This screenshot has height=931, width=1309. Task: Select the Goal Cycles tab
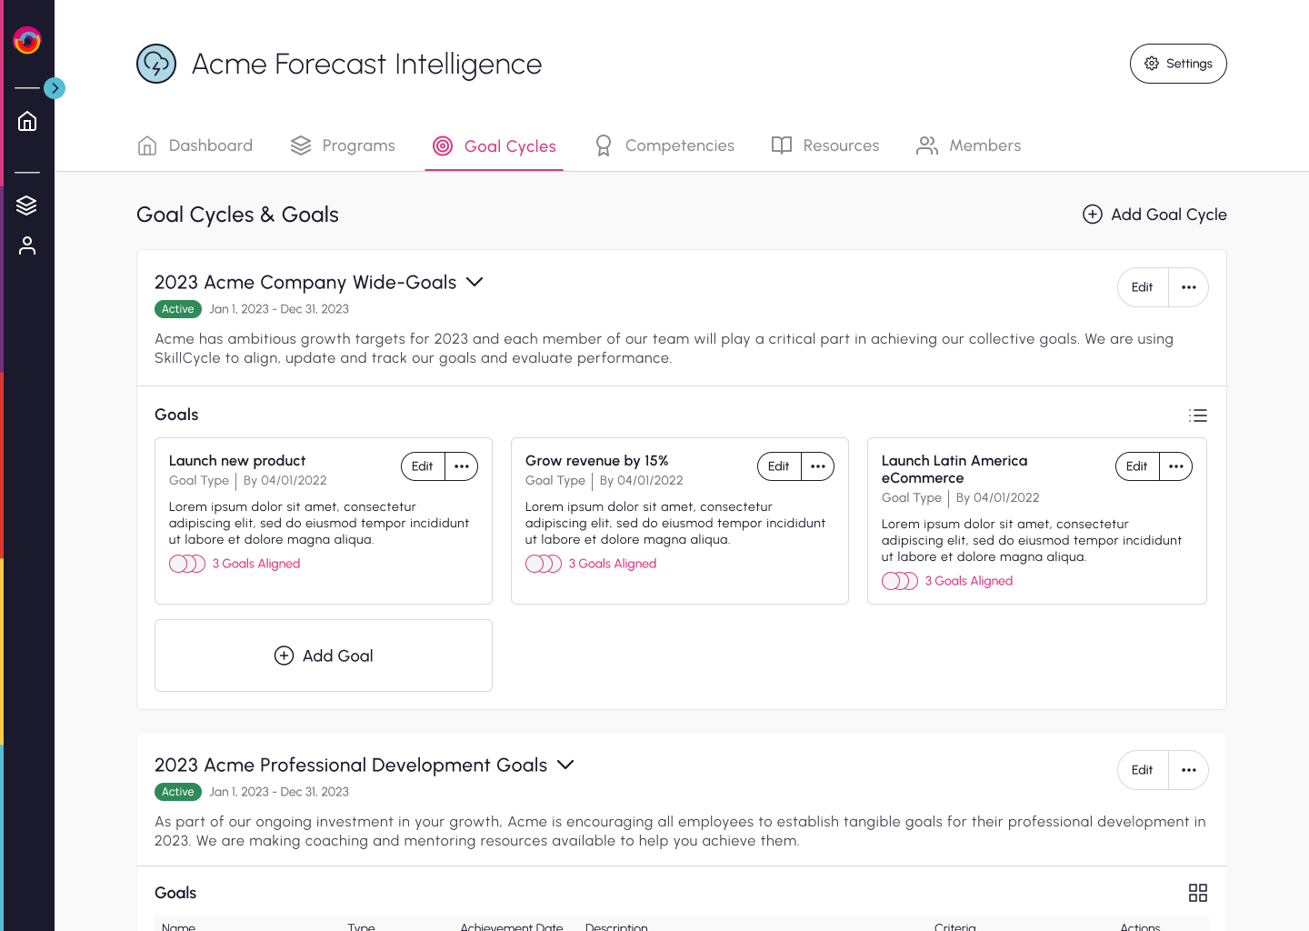(x=494, y=146)
